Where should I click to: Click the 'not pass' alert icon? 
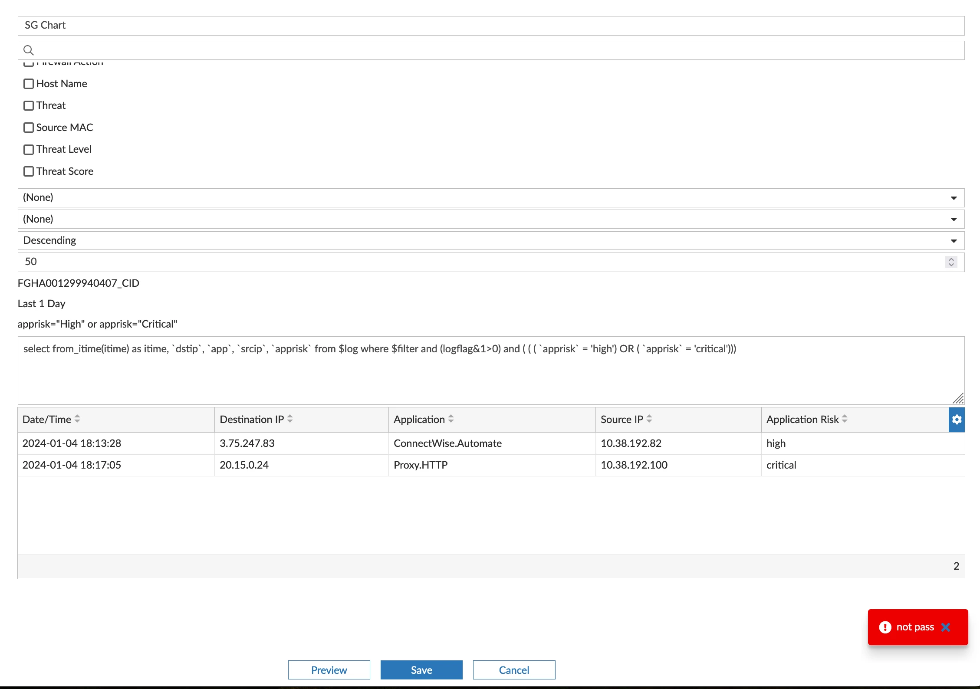[x=885, y=627]
